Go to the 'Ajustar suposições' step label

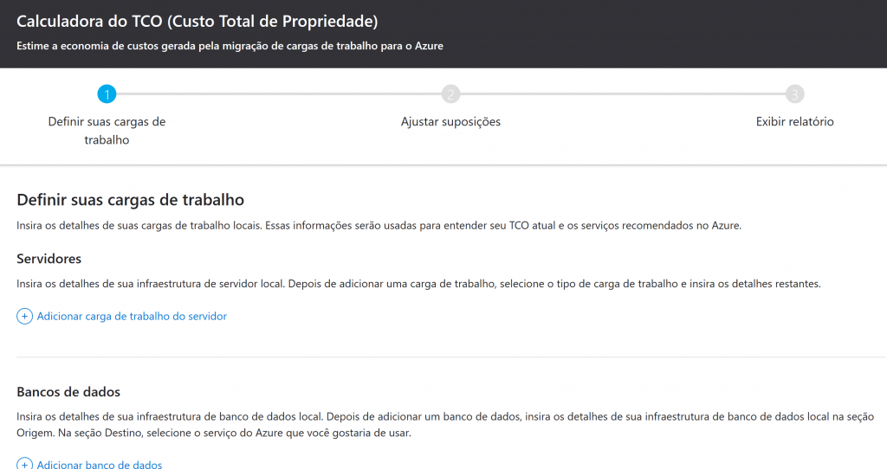click(450, 122)
